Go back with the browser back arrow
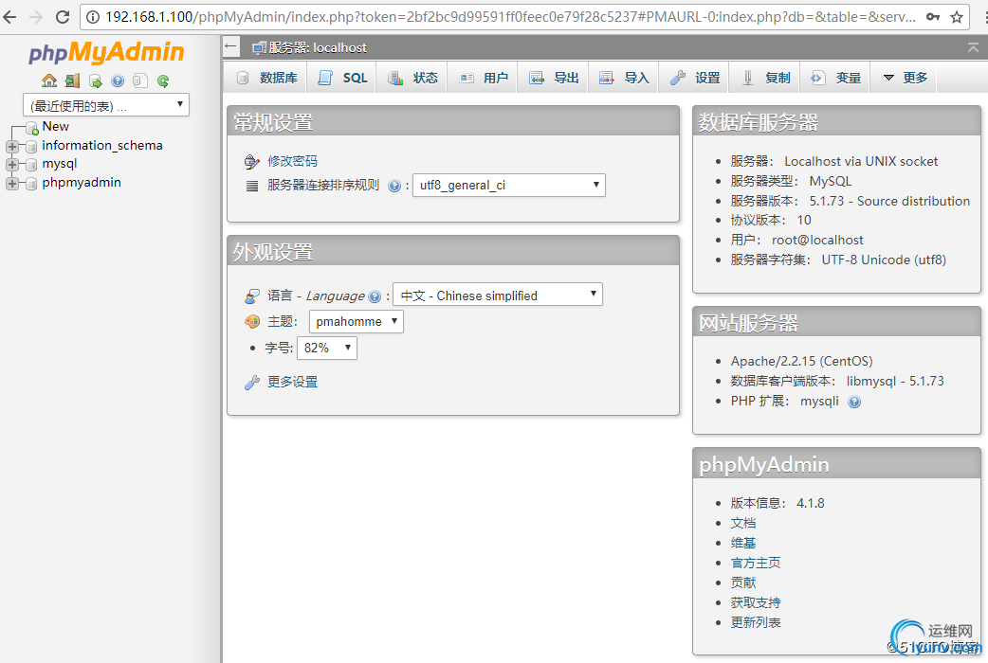The image size is (988, 663). (10, 17)
